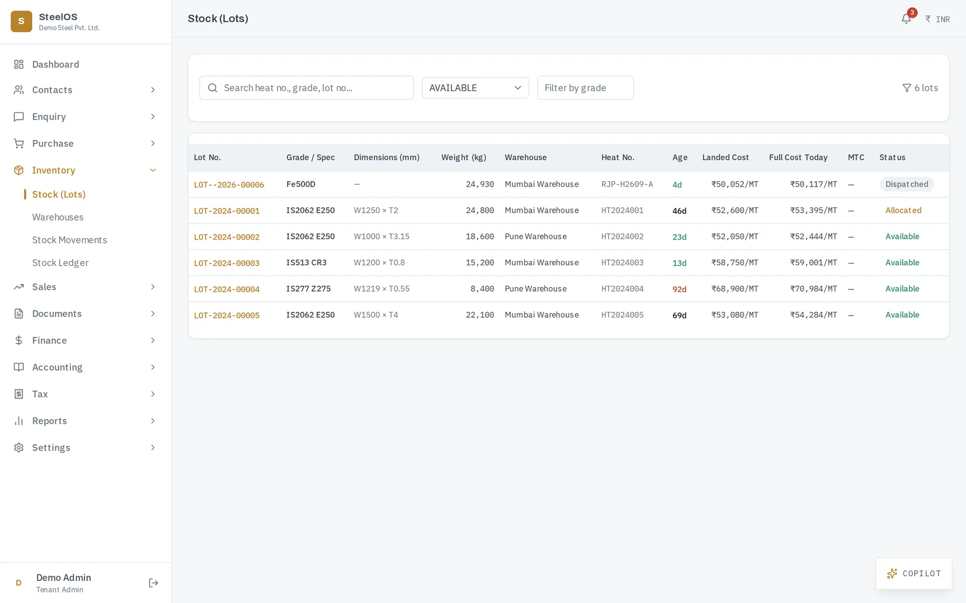
Task: Click the Accounting book icon
Action: click(x=19, y=367)
